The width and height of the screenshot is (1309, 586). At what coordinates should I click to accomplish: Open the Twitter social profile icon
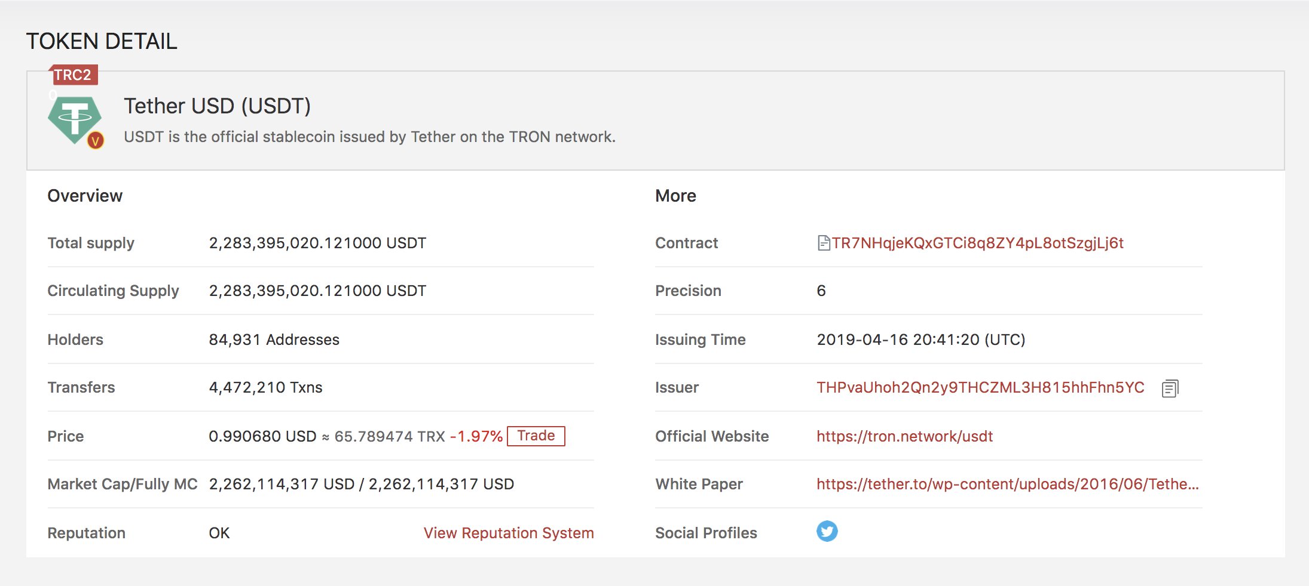pyautogui.click(x=827, y=531)
